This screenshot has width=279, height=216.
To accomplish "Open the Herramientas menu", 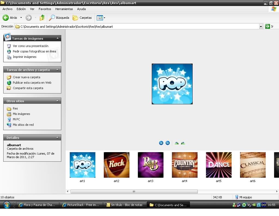I will click(64, 9).
